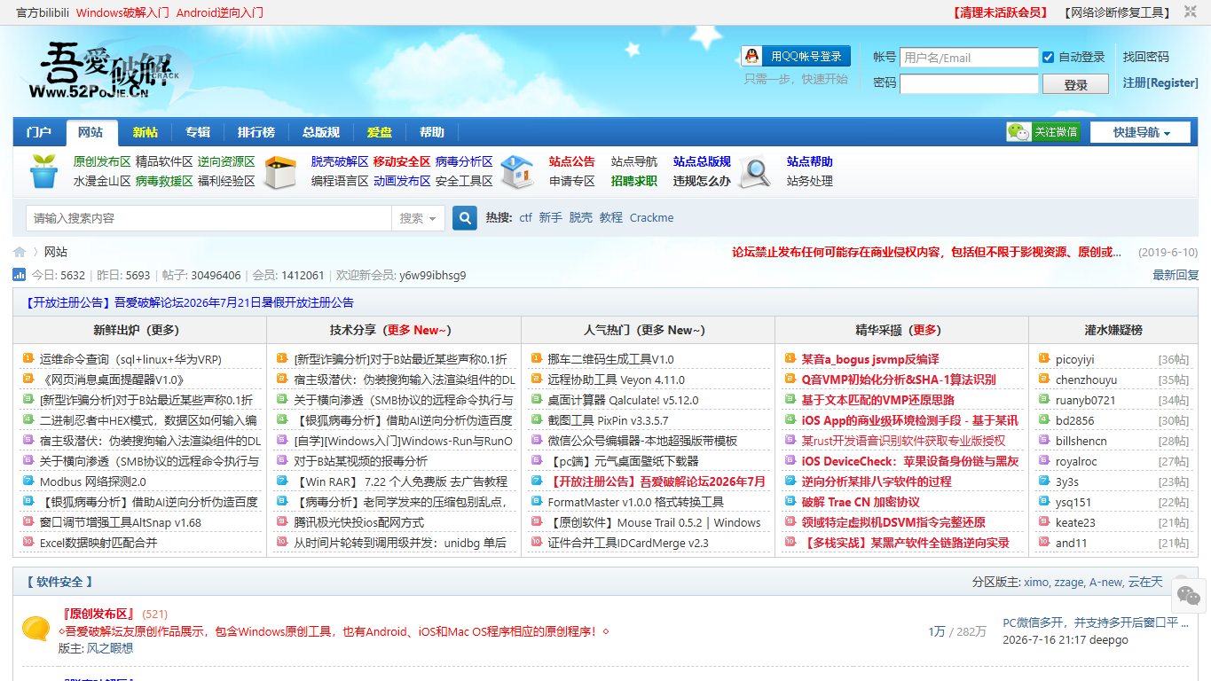Toggle the 自动登录 checkbox
The height and width of the screenshot is (681, 1211).
[x=1049, y=57]
